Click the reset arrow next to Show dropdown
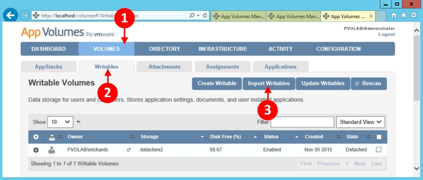Screen dimensions: 423x180 click(78, 122)
